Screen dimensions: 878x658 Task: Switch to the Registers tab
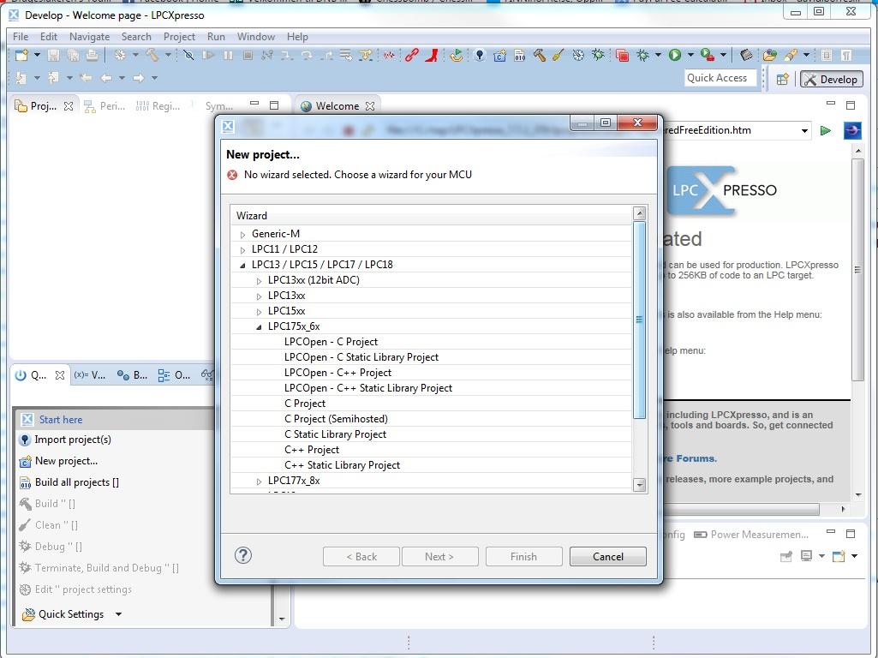(x=158, y=106)
